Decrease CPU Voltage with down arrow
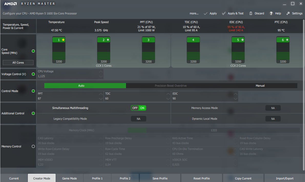Screen dimensions: 305x182 (x=101, y=76)
